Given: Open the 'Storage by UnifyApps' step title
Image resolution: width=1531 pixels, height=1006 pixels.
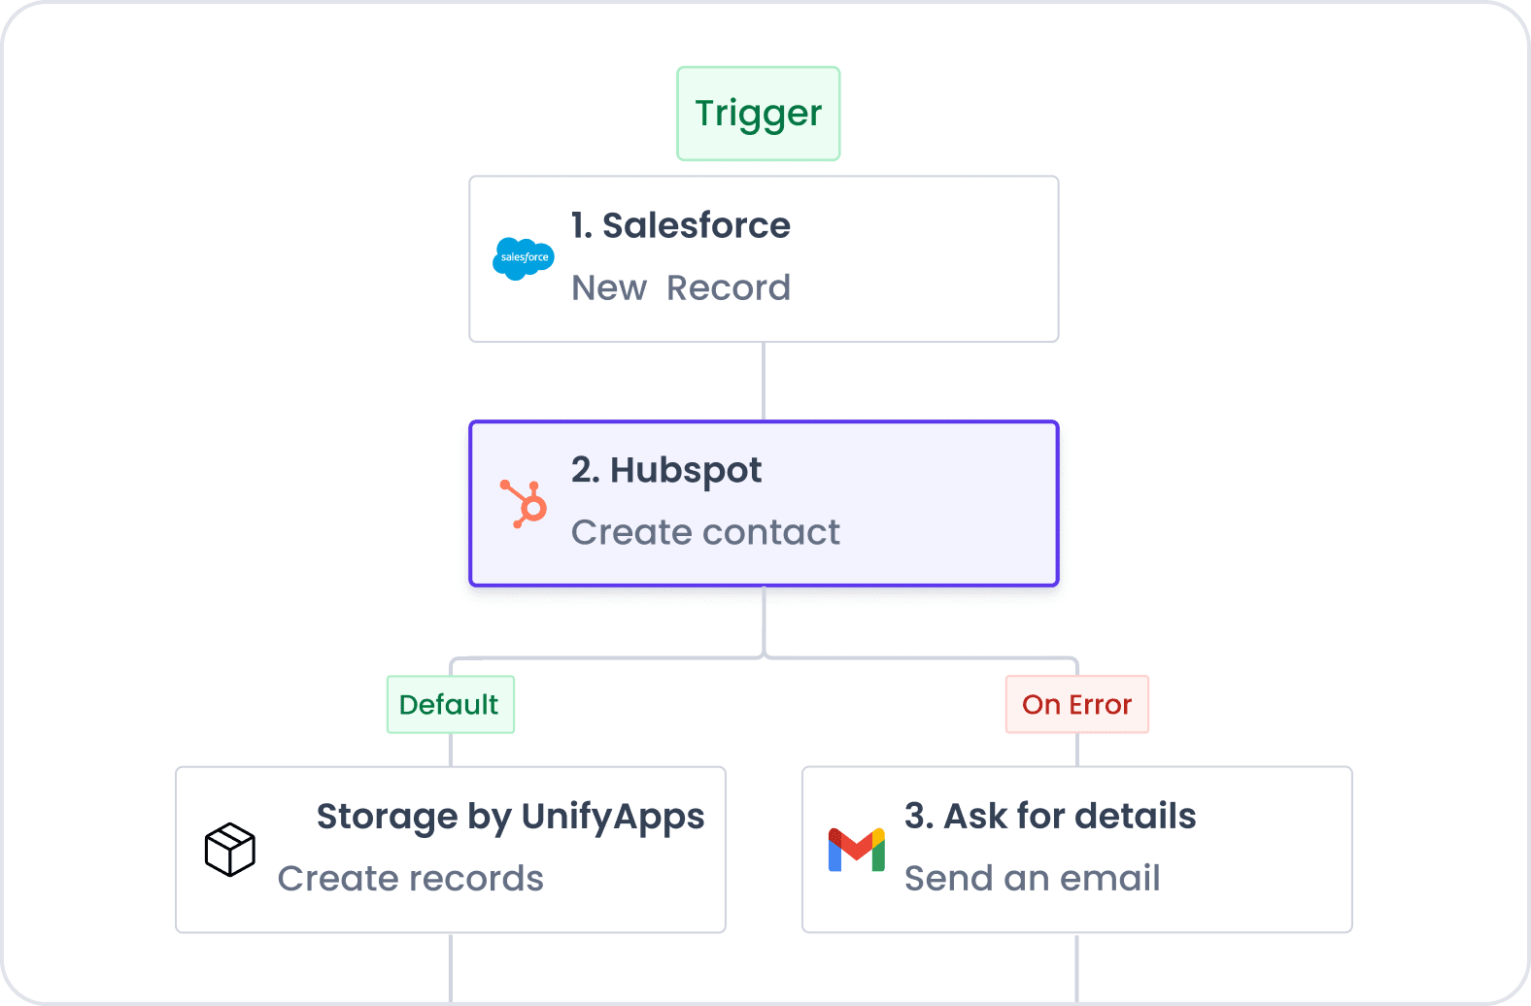Looking at the screenshot, I should pyautogui.click(x=510, y=817).
